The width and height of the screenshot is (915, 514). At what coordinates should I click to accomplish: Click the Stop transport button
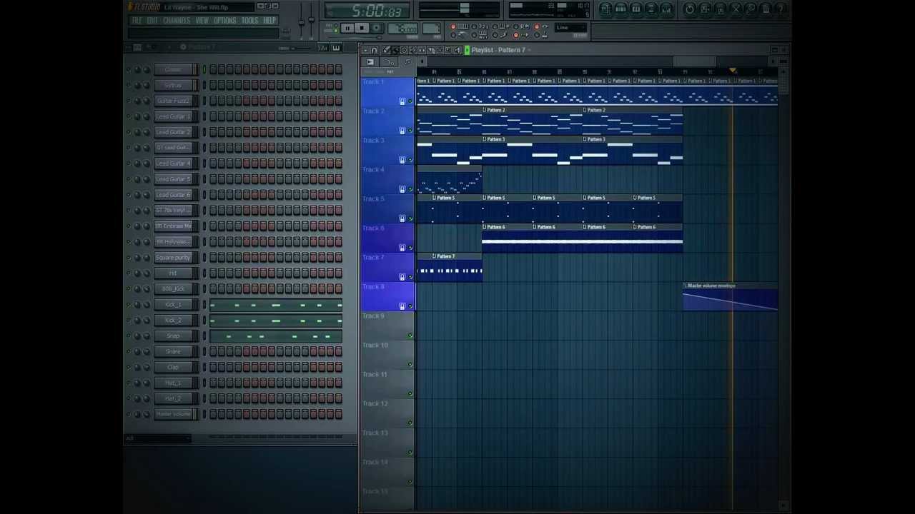tap(362, 28)
